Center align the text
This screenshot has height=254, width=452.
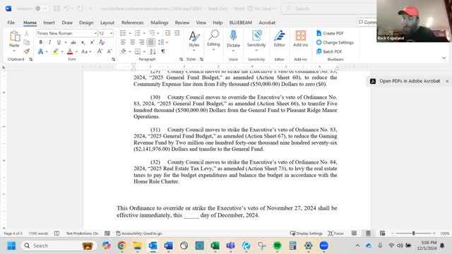coord(132,42)
